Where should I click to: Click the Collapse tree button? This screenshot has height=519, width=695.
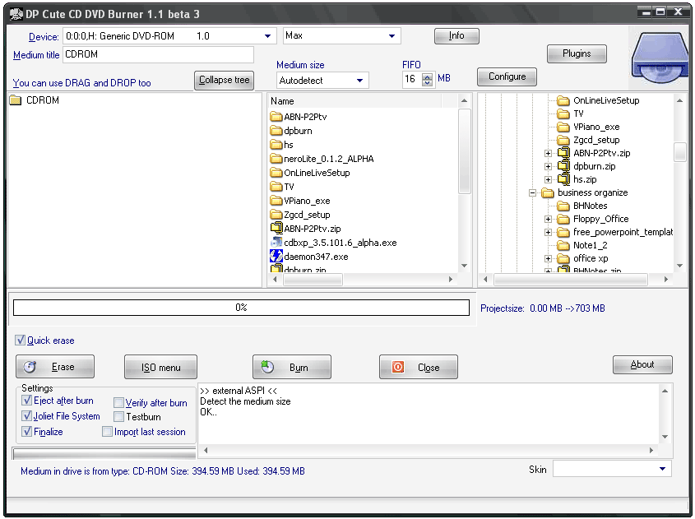pos(224,81)
